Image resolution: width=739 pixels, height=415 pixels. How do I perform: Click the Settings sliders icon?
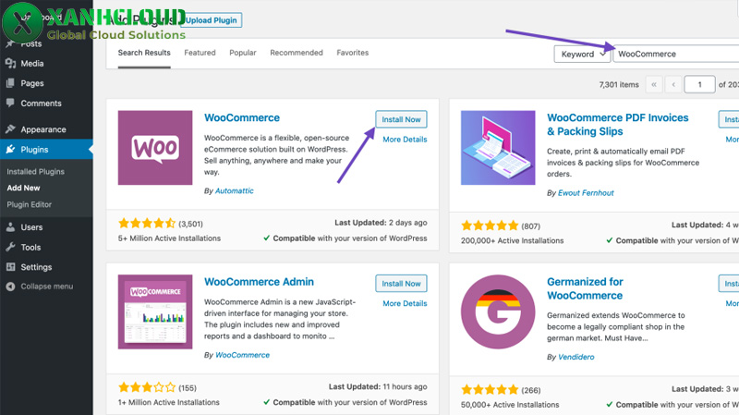click(x=10, y=267)
